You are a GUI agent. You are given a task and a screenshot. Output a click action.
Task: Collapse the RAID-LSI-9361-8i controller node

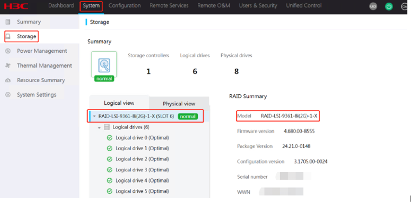pos(94,117)
